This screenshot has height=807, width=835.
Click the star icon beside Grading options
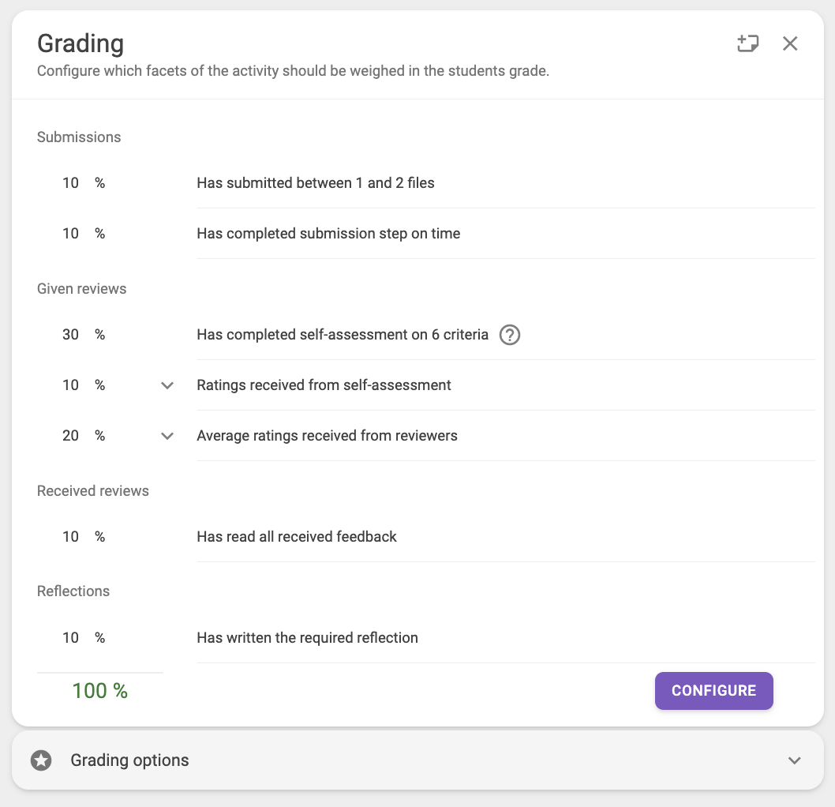pos(41,760)
